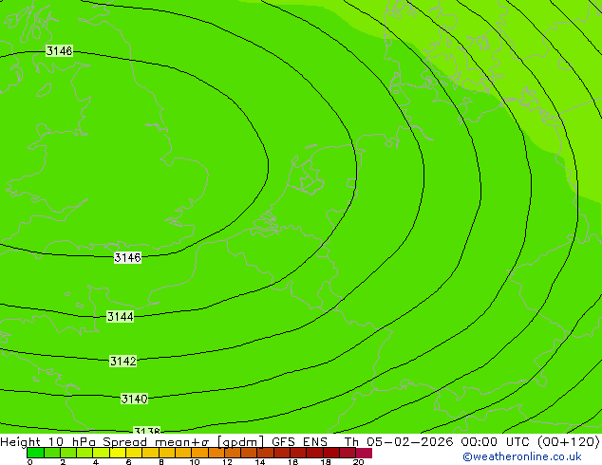Click the (00+120) forecast hour text

click(569, 441)
